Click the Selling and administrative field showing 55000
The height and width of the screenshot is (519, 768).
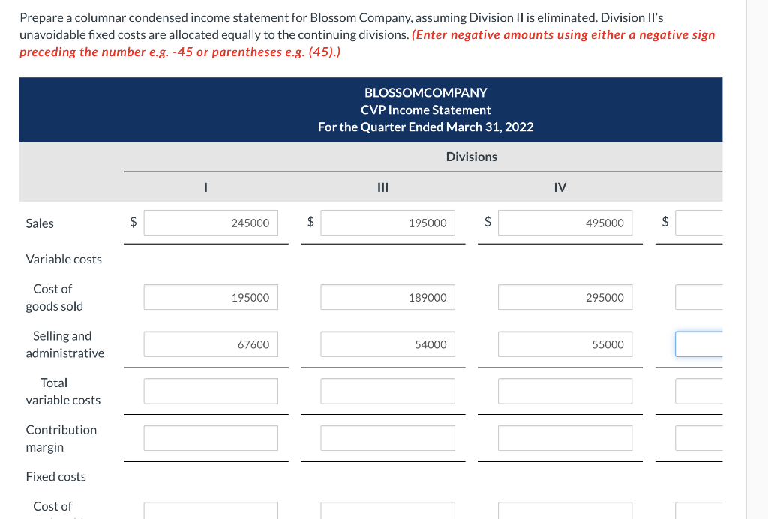(565, 343)
